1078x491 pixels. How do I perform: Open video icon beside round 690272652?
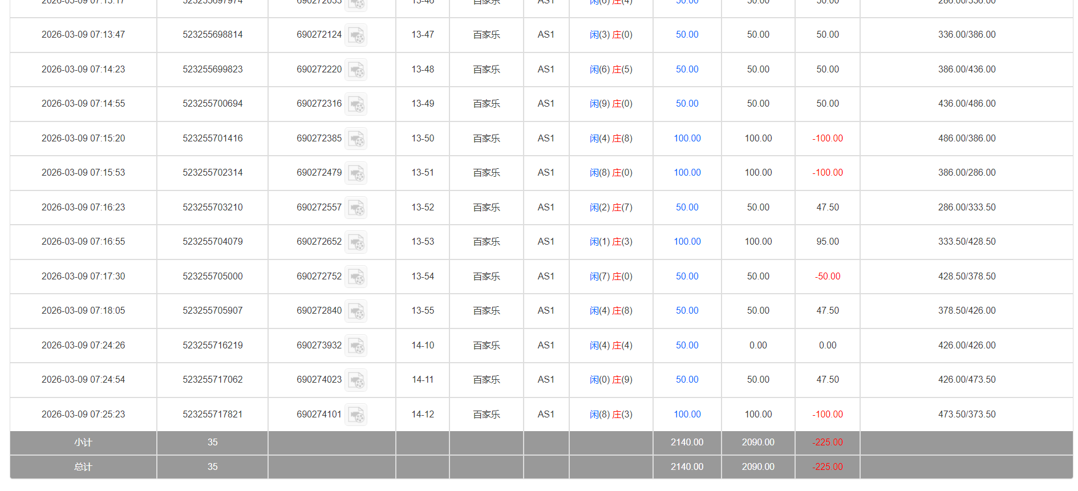click(x=356, y=242)
